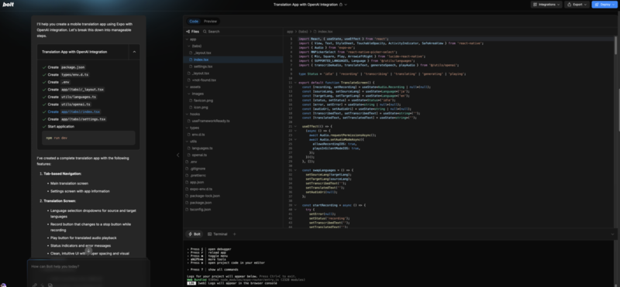Fold the TranslateScreen function at line 11

pyautogui.click(x=295, y=83)
